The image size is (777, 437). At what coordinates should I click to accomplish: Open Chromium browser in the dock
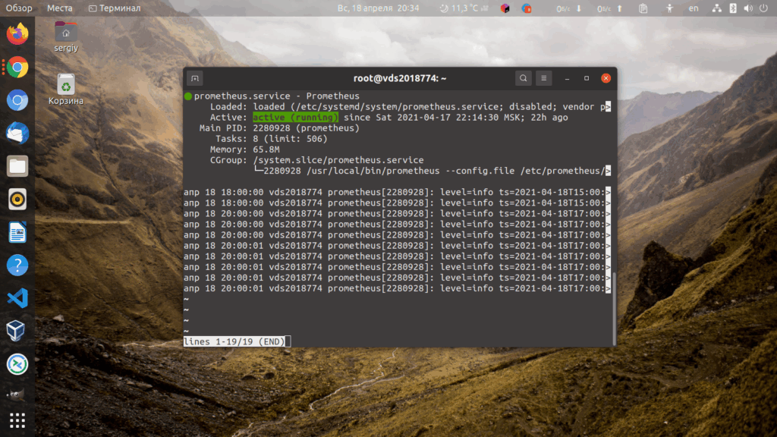17,100
